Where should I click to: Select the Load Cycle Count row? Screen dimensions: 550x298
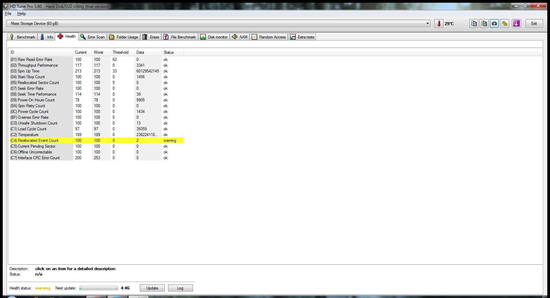(x=97, y=129)
